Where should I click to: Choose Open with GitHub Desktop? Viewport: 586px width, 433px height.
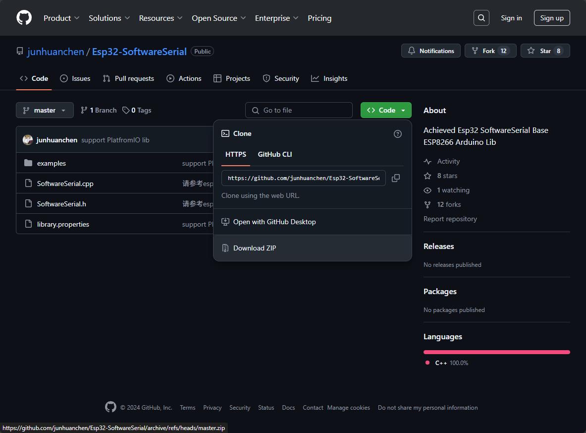point(313,222)
